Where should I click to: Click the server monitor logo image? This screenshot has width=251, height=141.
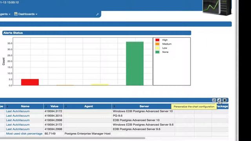click(217, 7)
